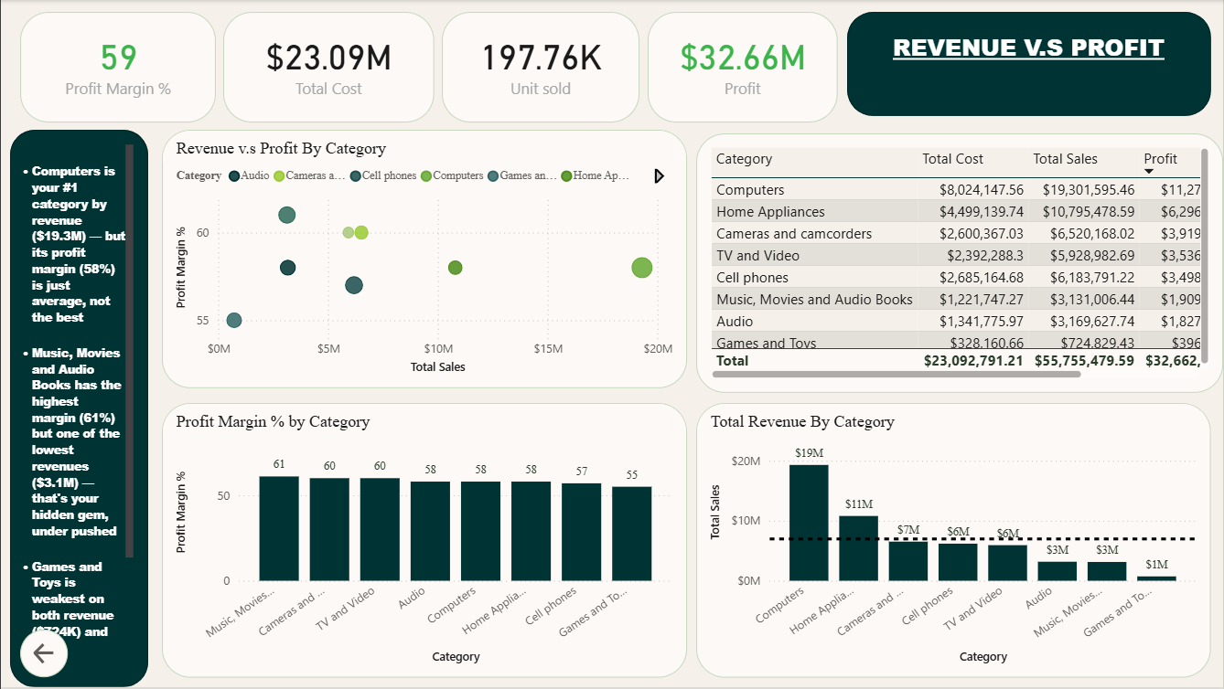Click the table's horizontal scrollbar
This screenshot has width=1224, height=689.
click(897, 374)
